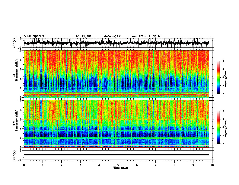Click the "-7" label on ch.1 colorbar
The width and height of the screenshot is (239, 185).
coord(222,94)
